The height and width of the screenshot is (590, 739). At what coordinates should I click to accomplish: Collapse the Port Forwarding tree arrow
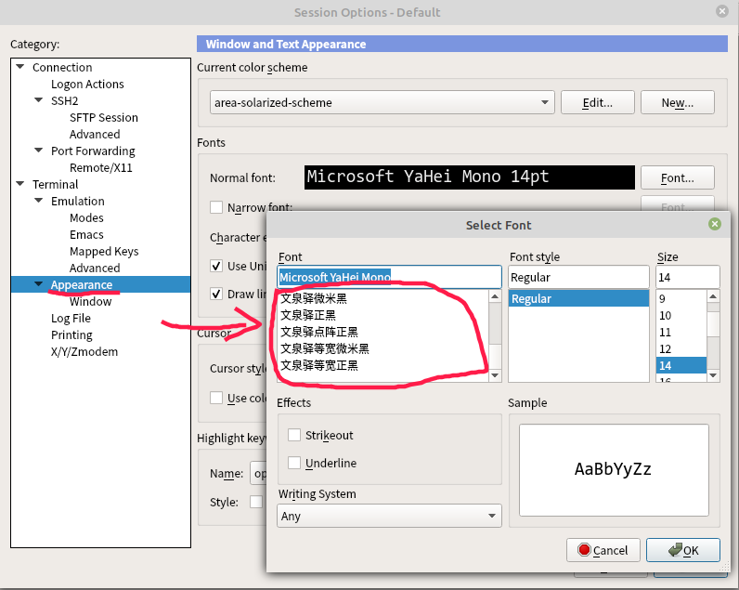[39, 151]
